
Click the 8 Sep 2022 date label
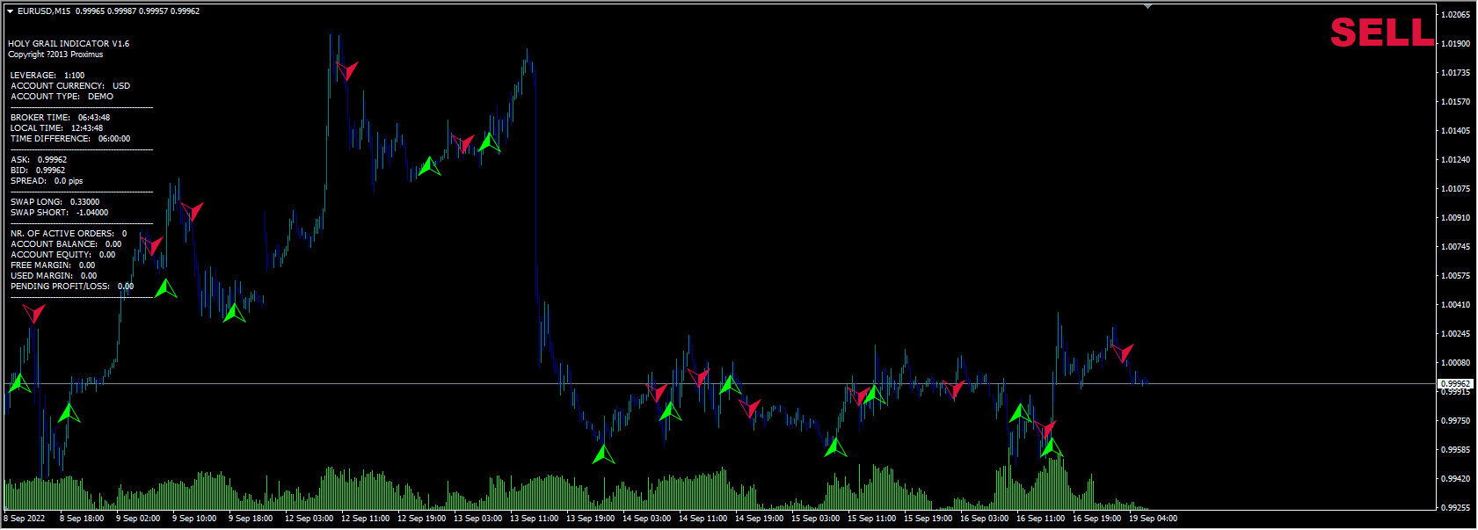(x=25, y=519)
